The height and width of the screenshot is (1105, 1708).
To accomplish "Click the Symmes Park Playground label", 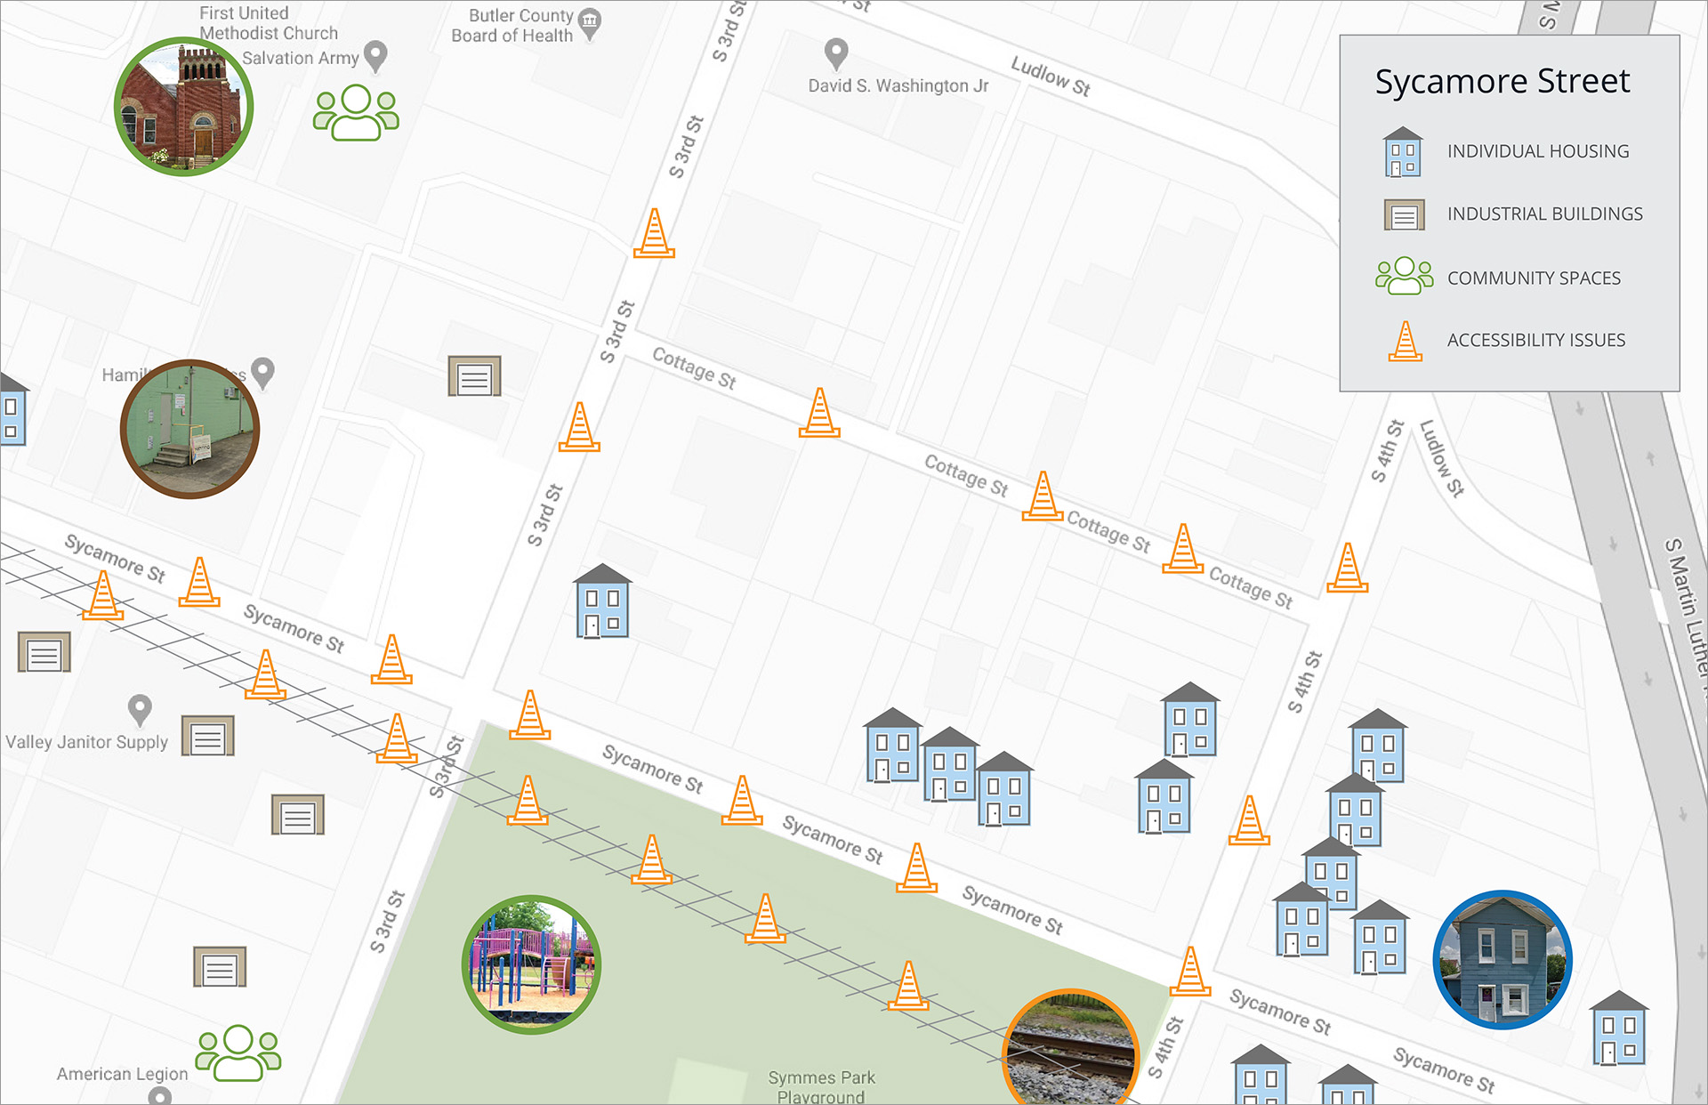I will click(822, 1087).
